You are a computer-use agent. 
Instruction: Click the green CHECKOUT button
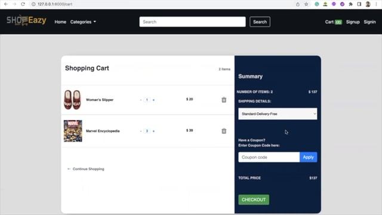click(x=254, y=199)
